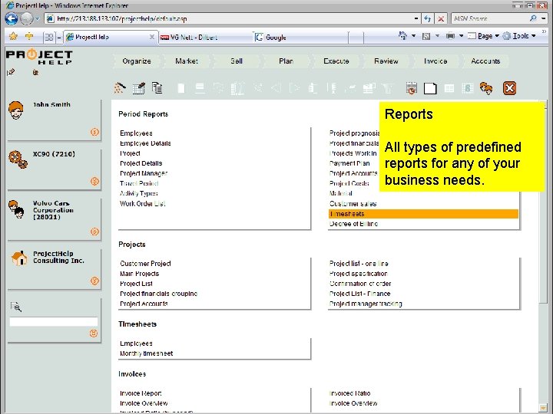
Task: Click the blank page toolbar icon
Action: (x=430, y=88)
